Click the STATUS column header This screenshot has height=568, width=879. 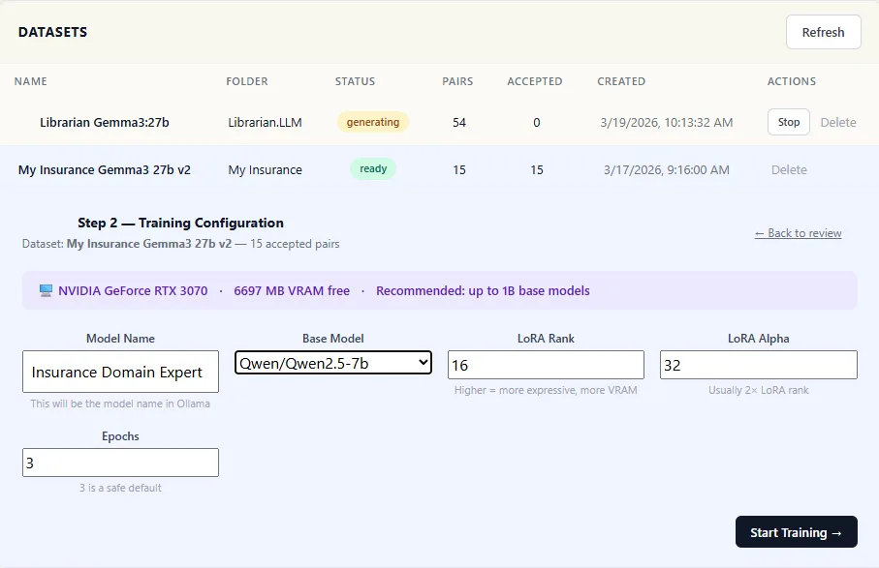coord(355,81)
